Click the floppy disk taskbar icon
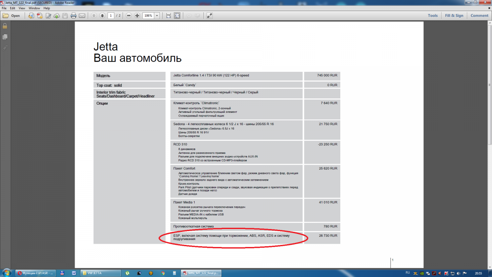Image resolution: width=492 pixels, height=277 pixels. pos(62,273)
